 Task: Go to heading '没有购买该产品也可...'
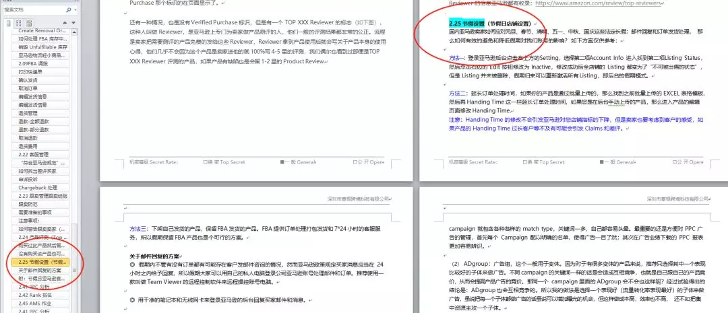(42, 254)
